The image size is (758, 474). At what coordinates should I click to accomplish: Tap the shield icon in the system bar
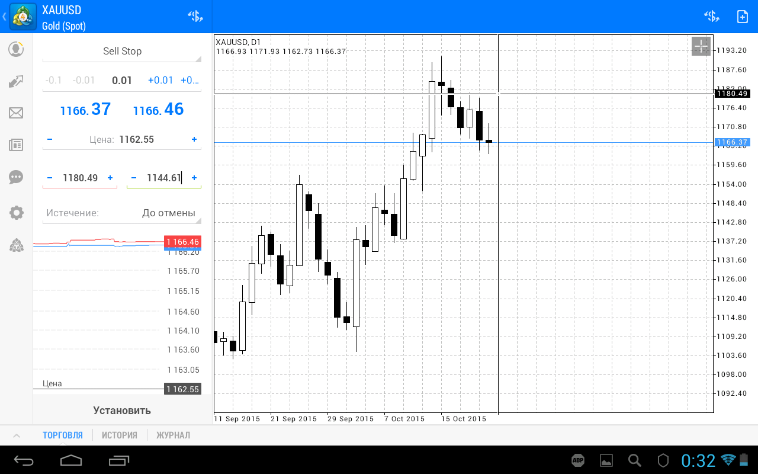coord(663,460)
